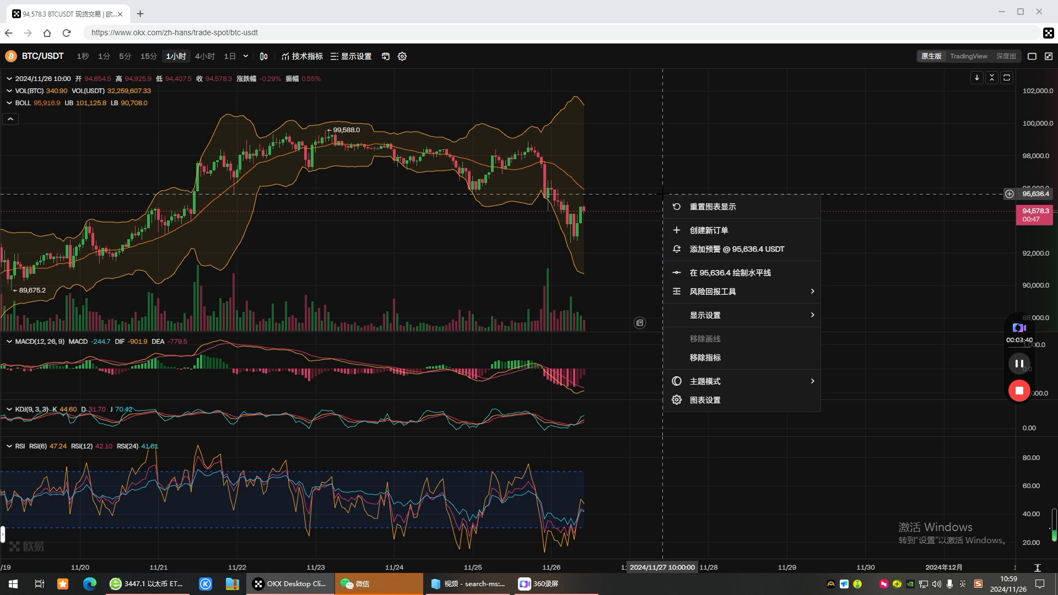Click the current price tag 94,578.3

click(1034, 215)
